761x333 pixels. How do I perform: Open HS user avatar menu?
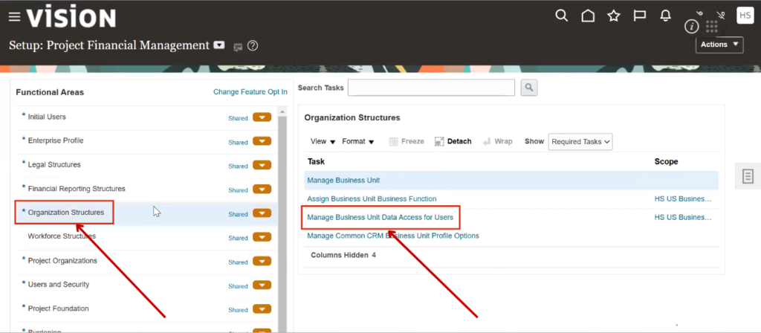(x=745, y=16)
